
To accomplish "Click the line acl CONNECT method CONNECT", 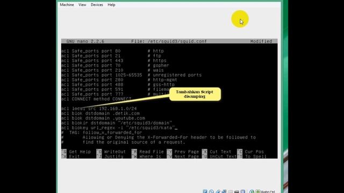I will (96, 99).
